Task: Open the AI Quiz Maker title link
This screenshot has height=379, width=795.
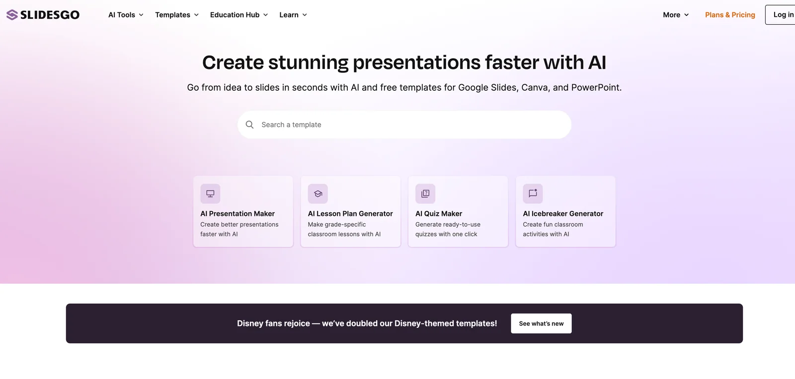Action: 439,214
